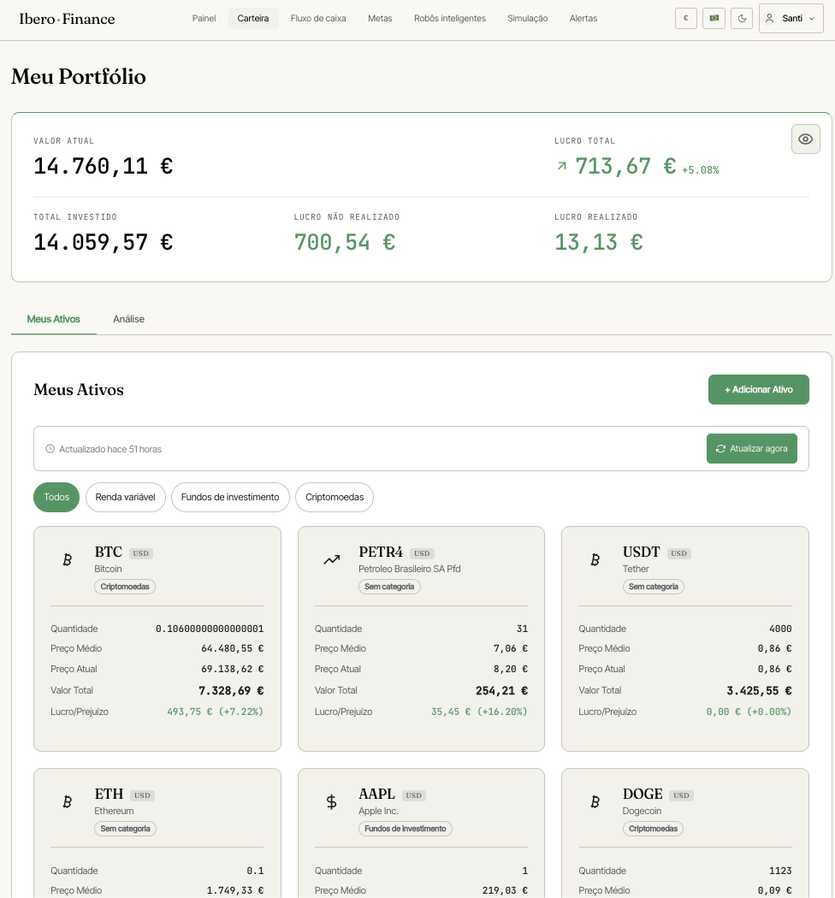Click the 14.059,57 € total invested
This screenshot has width=835, height=898.
pyautogui.click(x=104, y=242)
